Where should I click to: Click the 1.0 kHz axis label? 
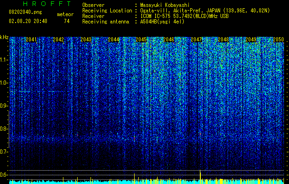pyautogui.click(x=4, y=83)
